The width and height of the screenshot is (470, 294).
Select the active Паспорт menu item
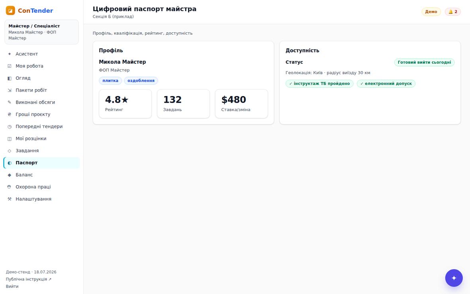click(x=42, y=163)
